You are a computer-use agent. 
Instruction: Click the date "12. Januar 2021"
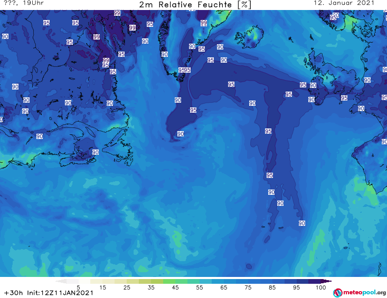[x=344, y=3]
